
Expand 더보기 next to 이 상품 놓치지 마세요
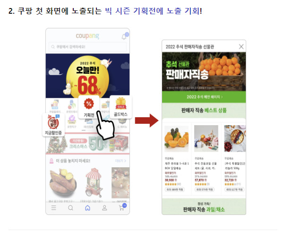pos(121,161)
